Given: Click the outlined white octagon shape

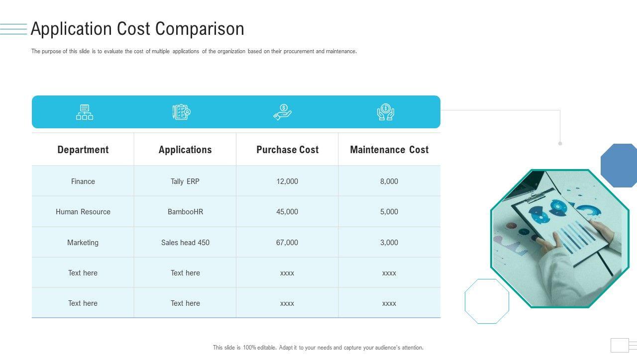Looking at the screenshot, I should pos(487,301).
